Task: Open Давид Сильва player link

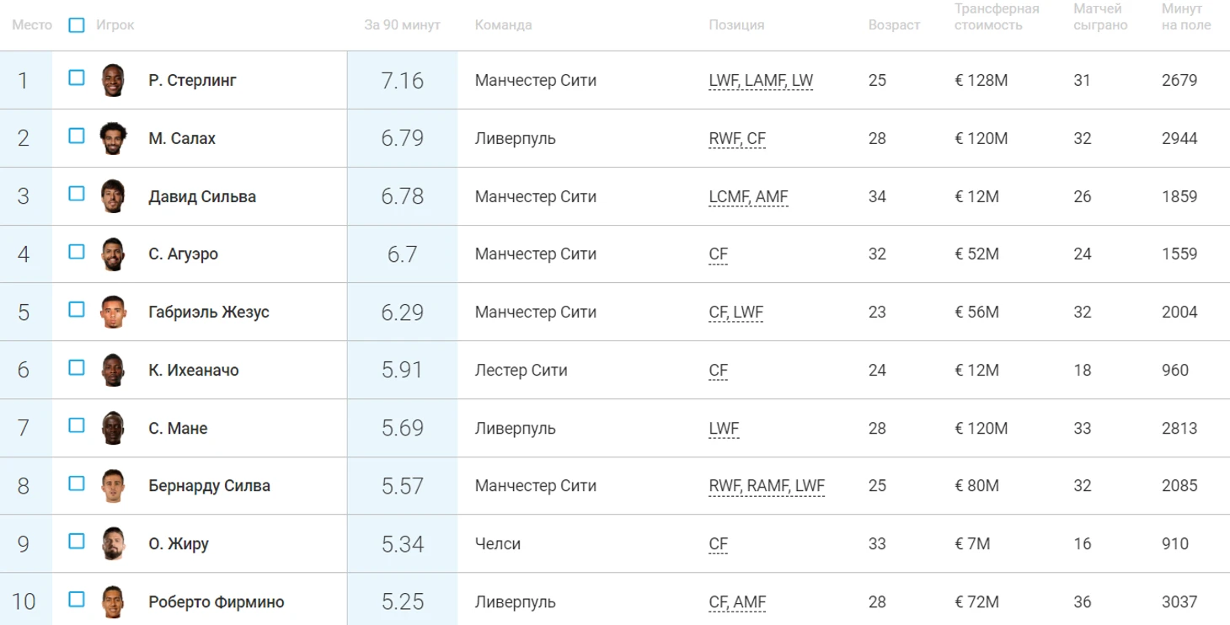Action: coord(202,197)
